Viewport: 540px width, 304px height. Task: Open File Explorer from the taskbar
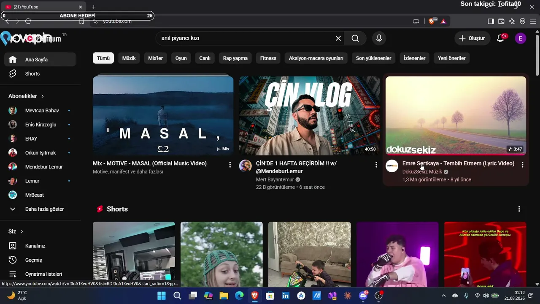224,296
